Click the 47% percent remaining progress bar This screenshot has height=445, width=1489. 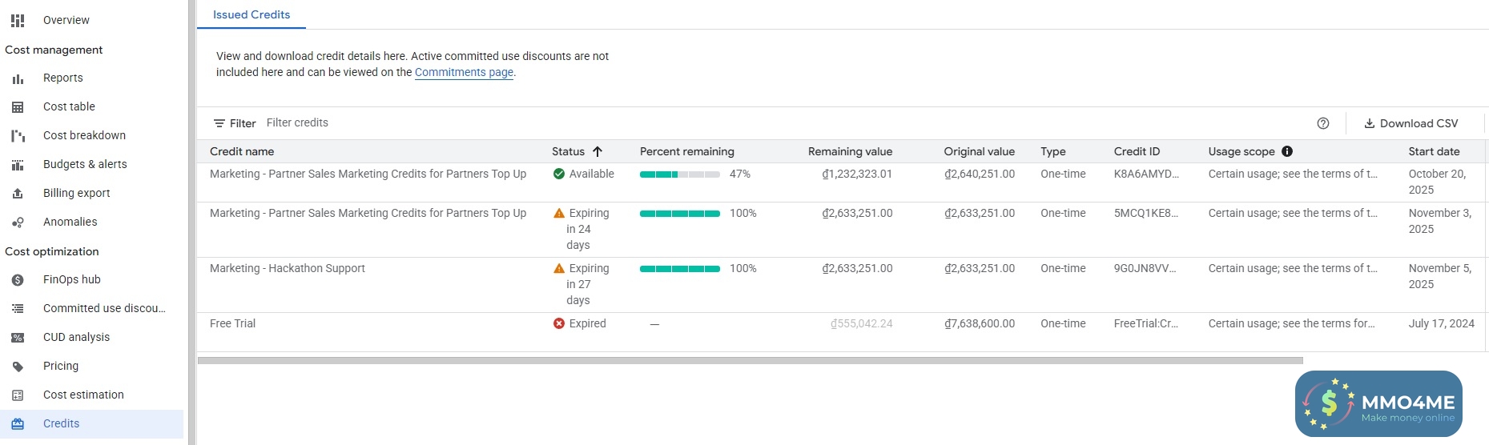[x=679, y=174]
